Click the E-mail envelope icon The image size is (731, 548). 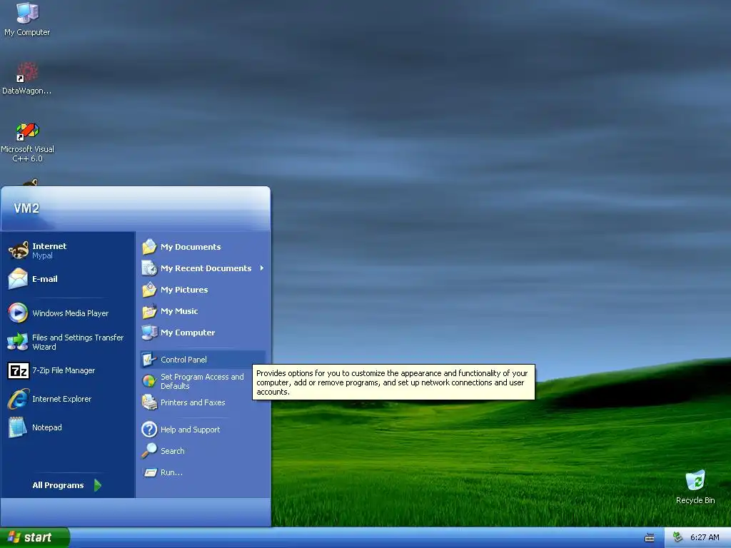(x=18, y=279)
